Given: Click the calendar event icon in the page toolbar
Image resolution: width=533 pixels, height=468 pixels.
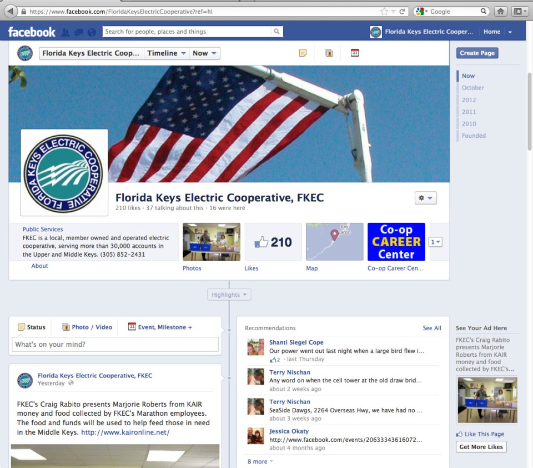Looking at the screenshot, I should coord(355,53).
